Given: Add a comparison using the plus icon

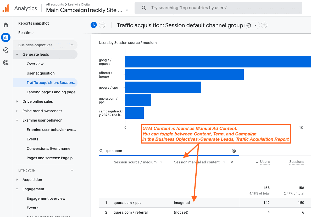Looking at the screenshot, I should click(102, 25).
